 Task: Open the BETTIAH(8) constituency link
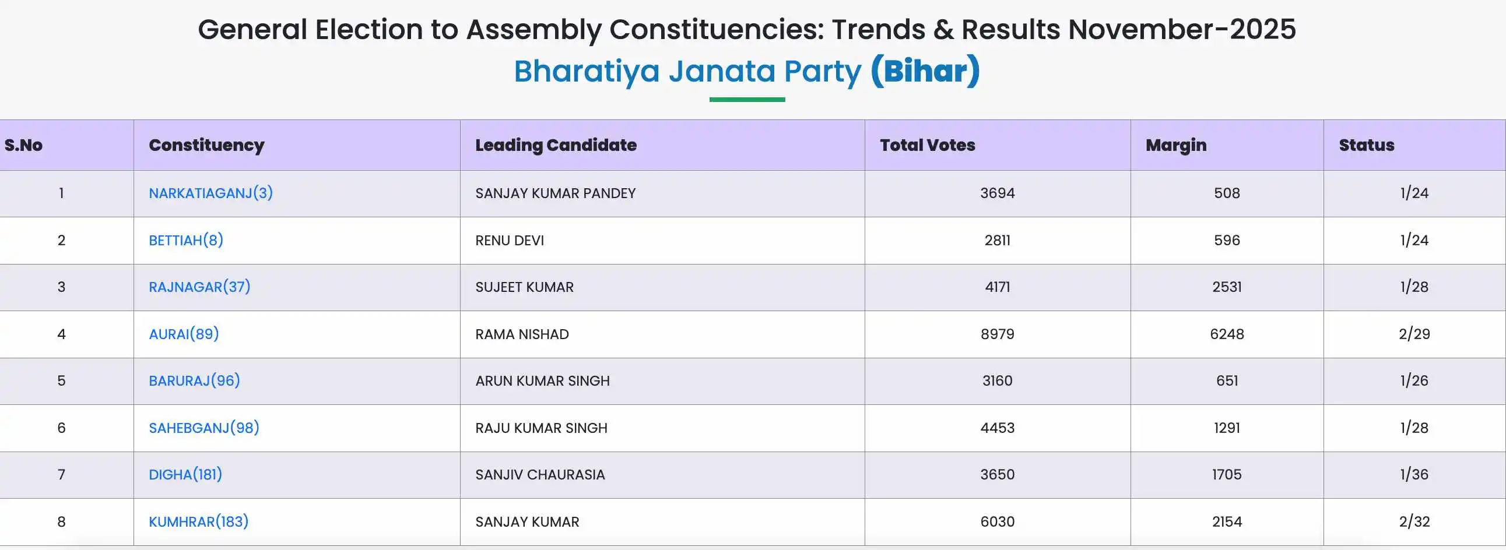point(186,240)
